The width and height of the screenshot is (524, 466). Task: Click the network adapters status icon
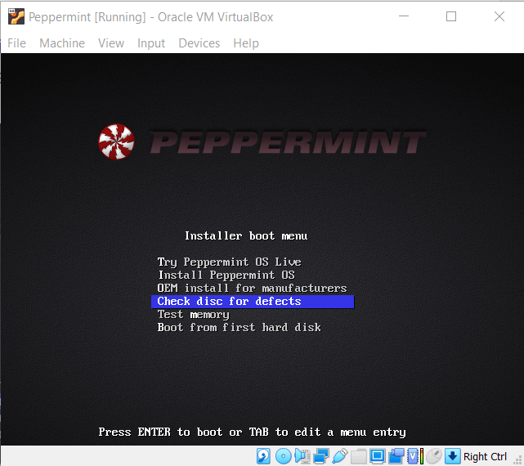pyautogui.click(x=320, y=456)
